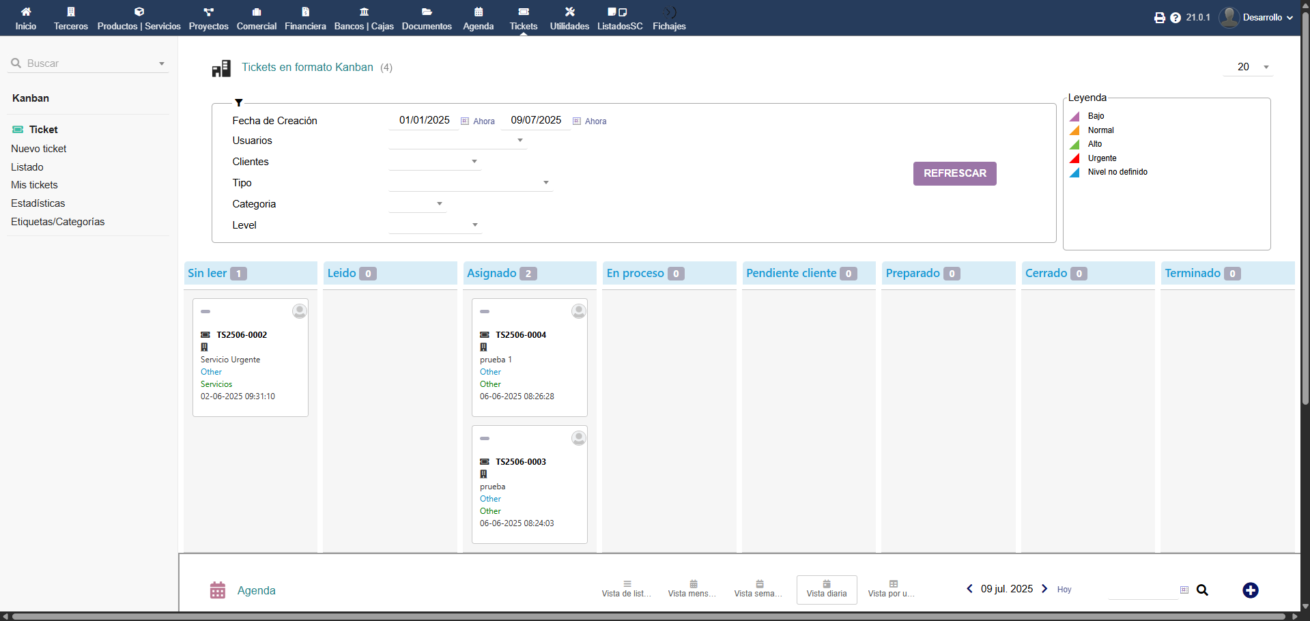Open calendar picker for start date
Image resolution: width=1310 pixels, height=621 pixels.
[x=465, y=121]
